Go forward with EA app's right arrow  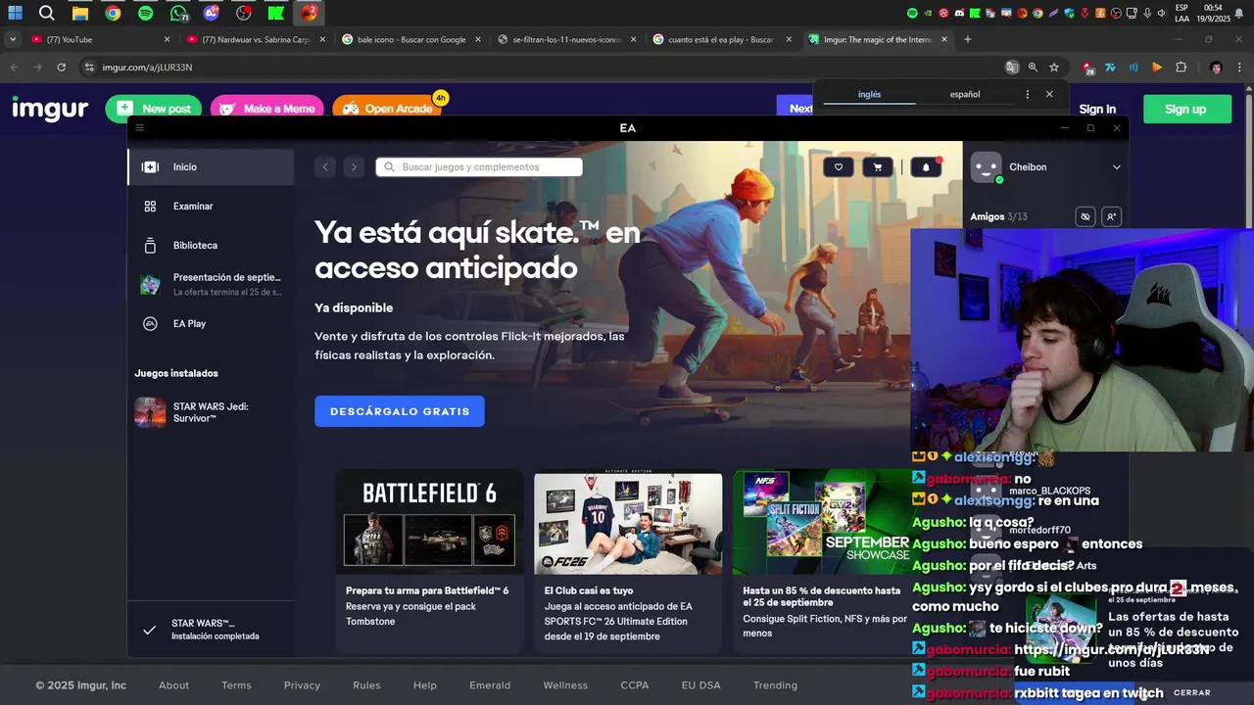point(354,167)
